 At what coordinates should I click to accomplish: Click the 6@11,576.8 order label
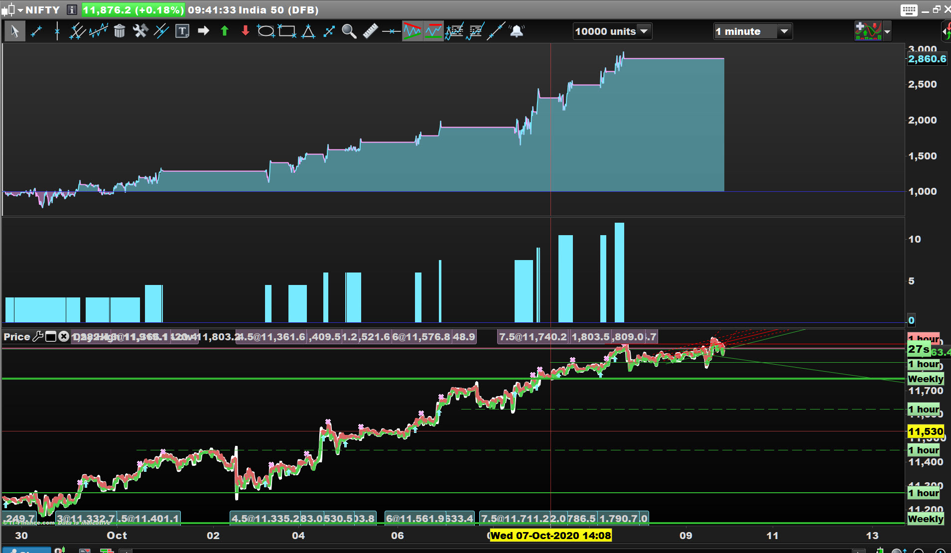(x=421, y=337)
